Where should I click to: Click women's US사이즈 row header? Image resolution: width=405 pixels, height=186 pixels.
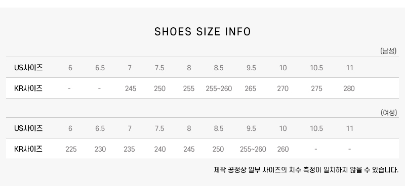point(28,128)
